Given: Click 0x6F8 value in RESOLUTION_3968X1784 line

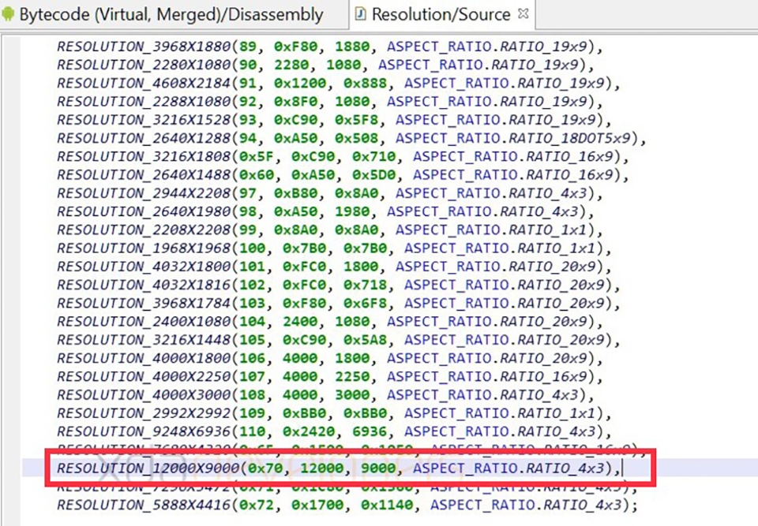Looking at the screenshot, I should (366, 304).
